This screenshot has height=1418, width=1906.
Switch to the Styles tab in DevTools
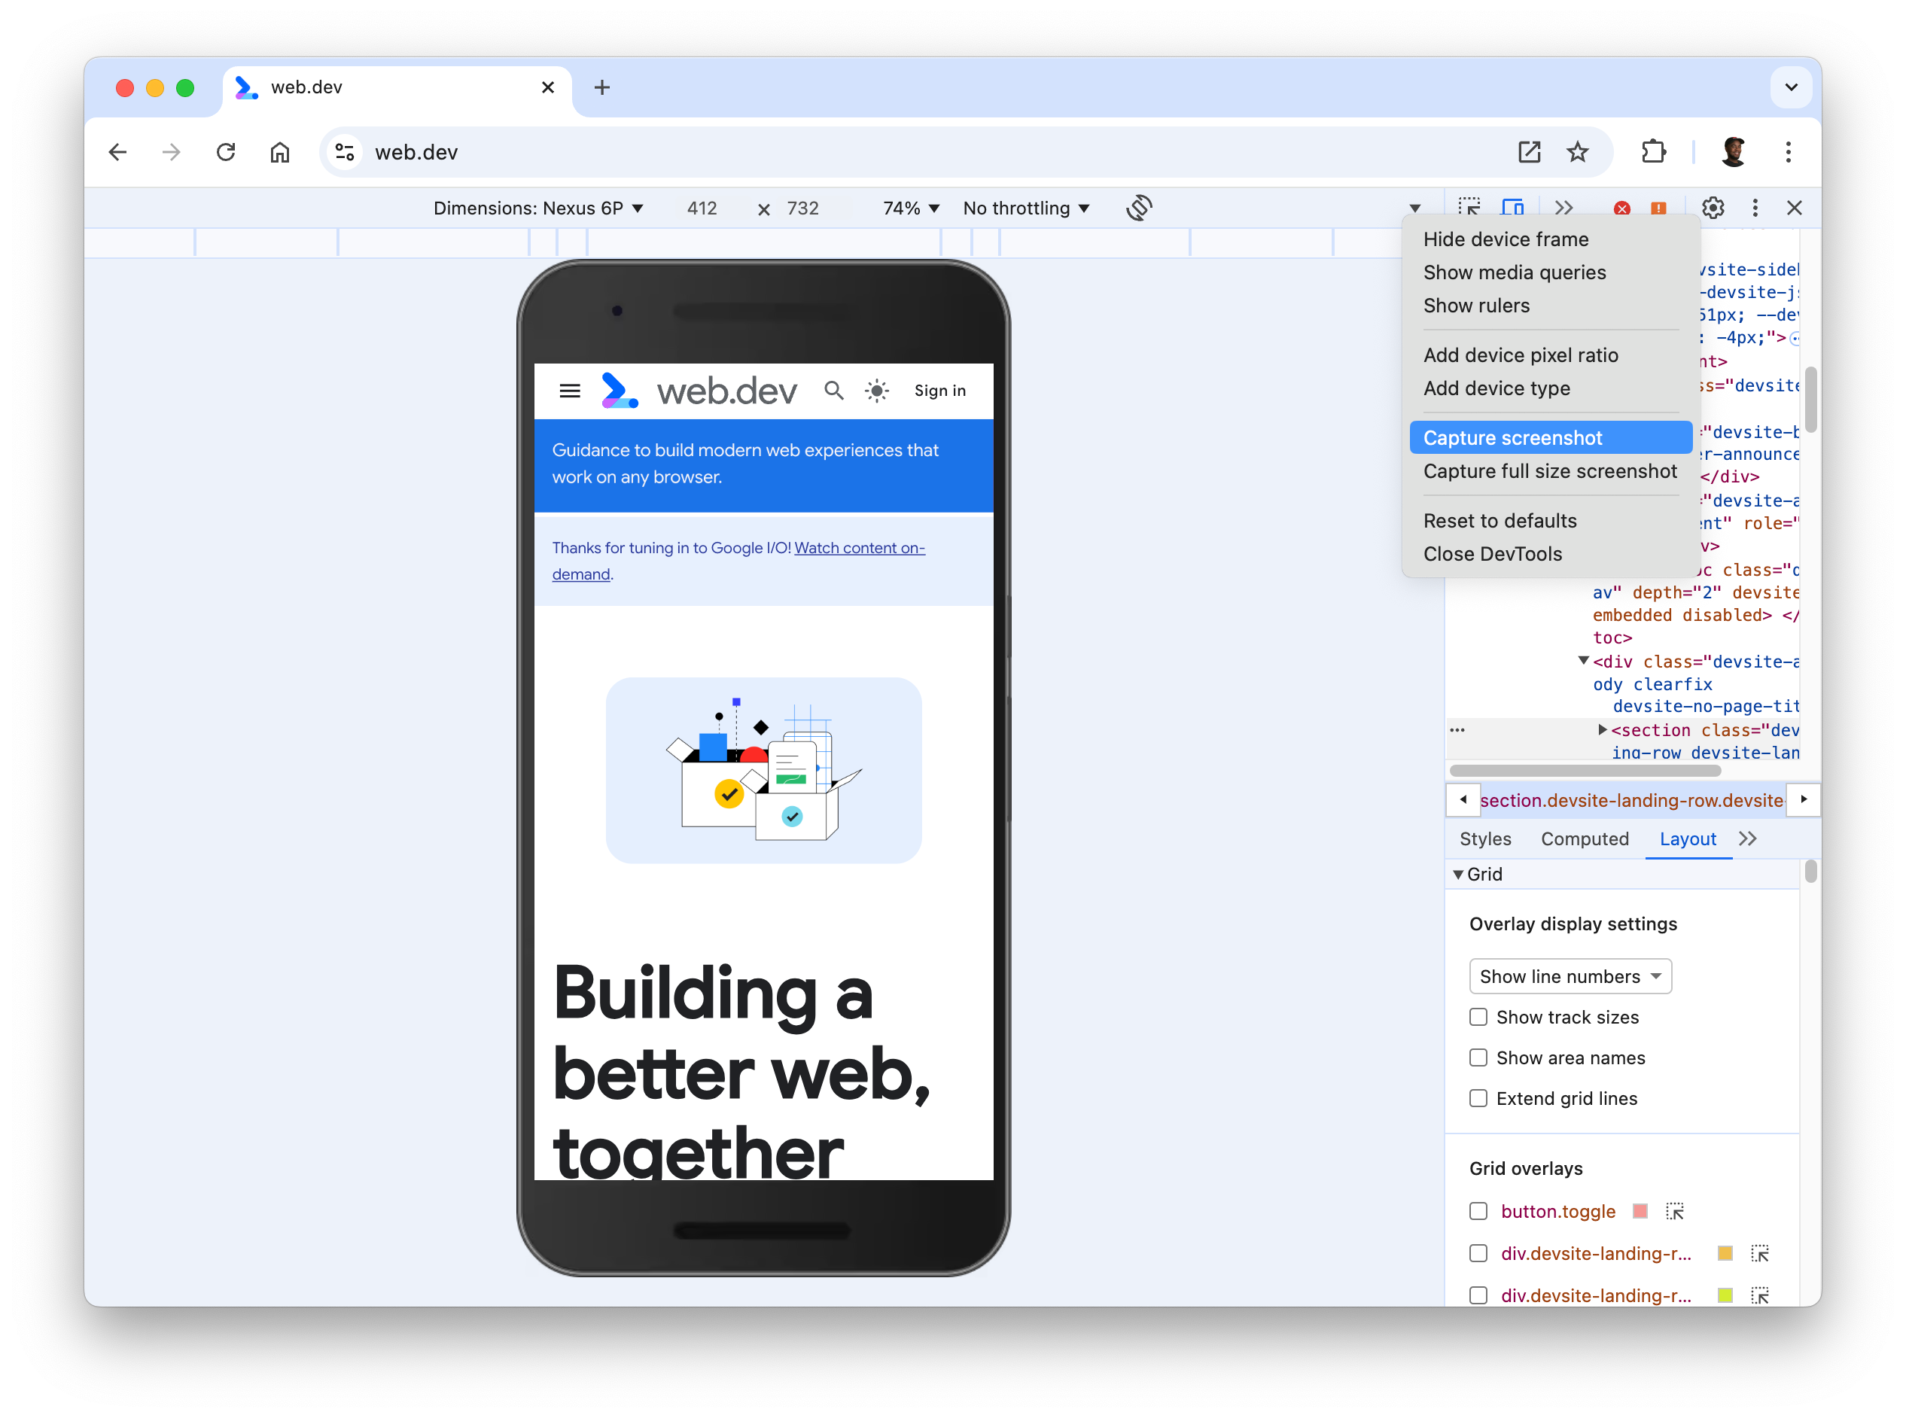click(1487, 838)
